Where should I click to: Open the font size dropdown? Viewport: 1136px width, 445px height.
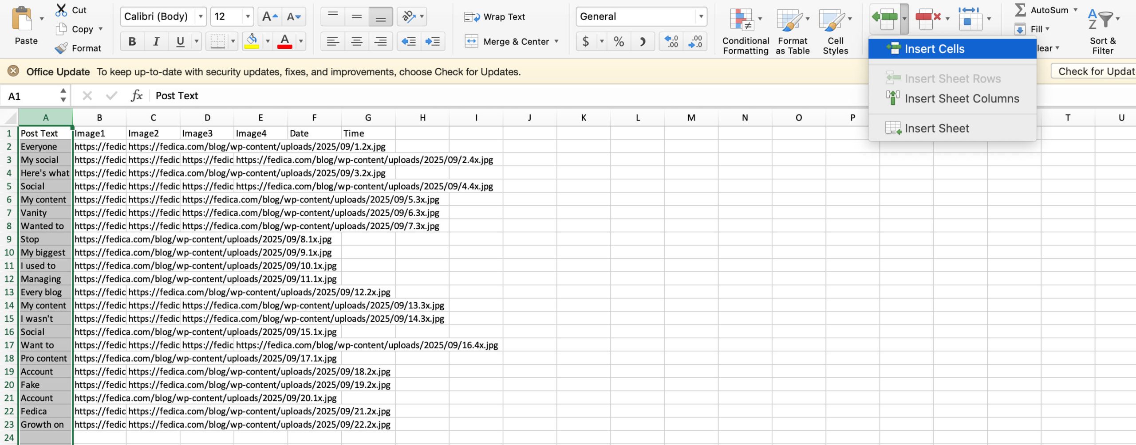[x=248, y=17]
